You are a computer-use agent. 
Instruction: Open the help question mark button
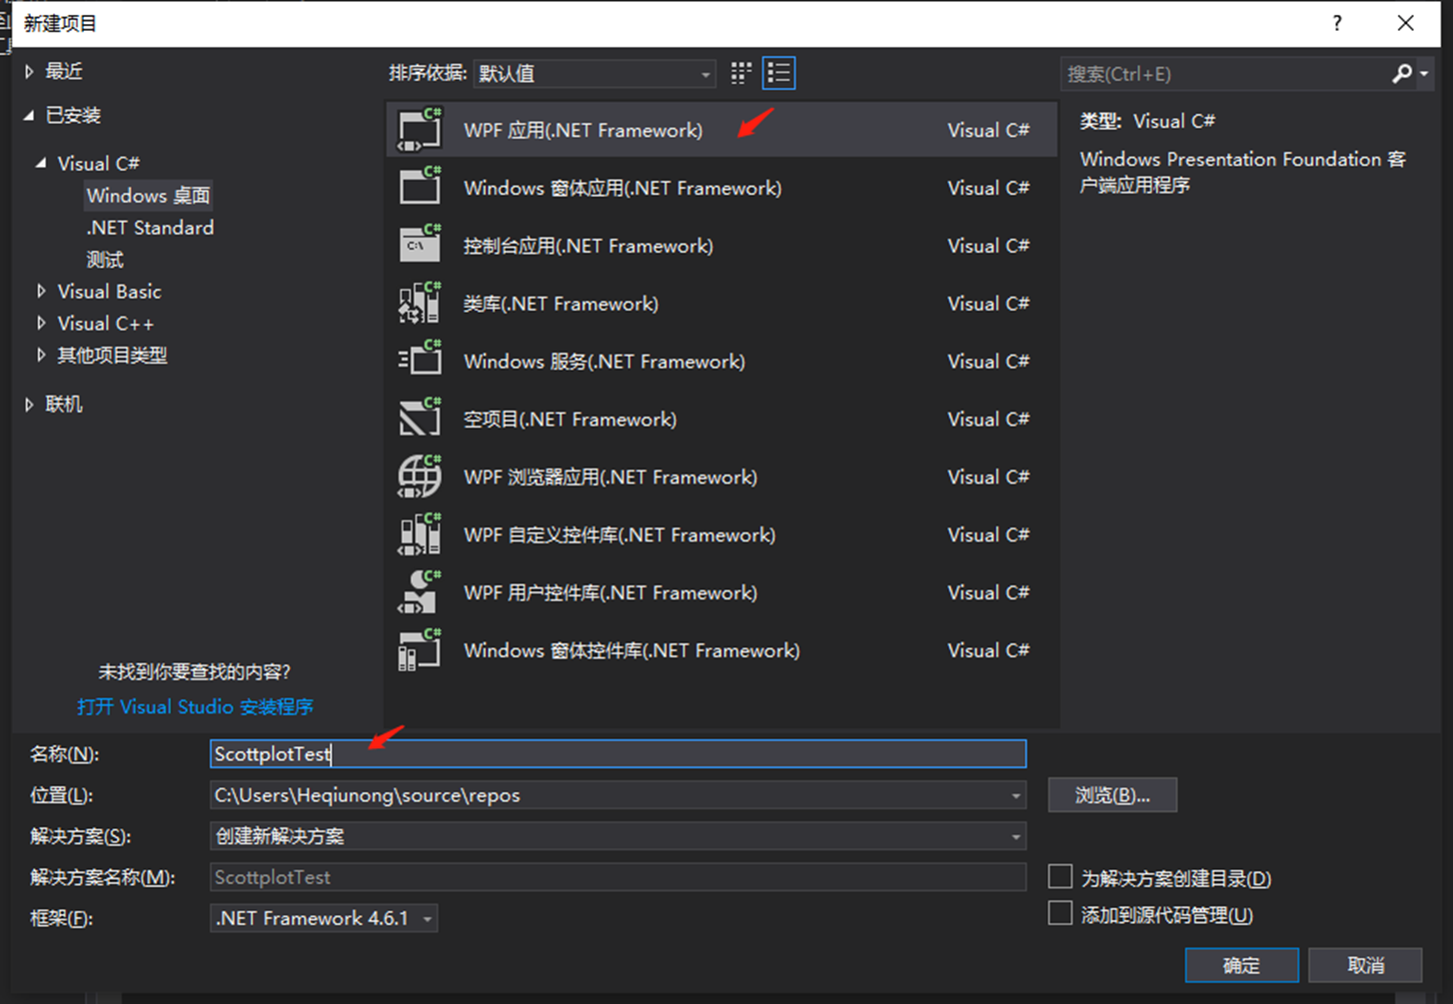1337,23
